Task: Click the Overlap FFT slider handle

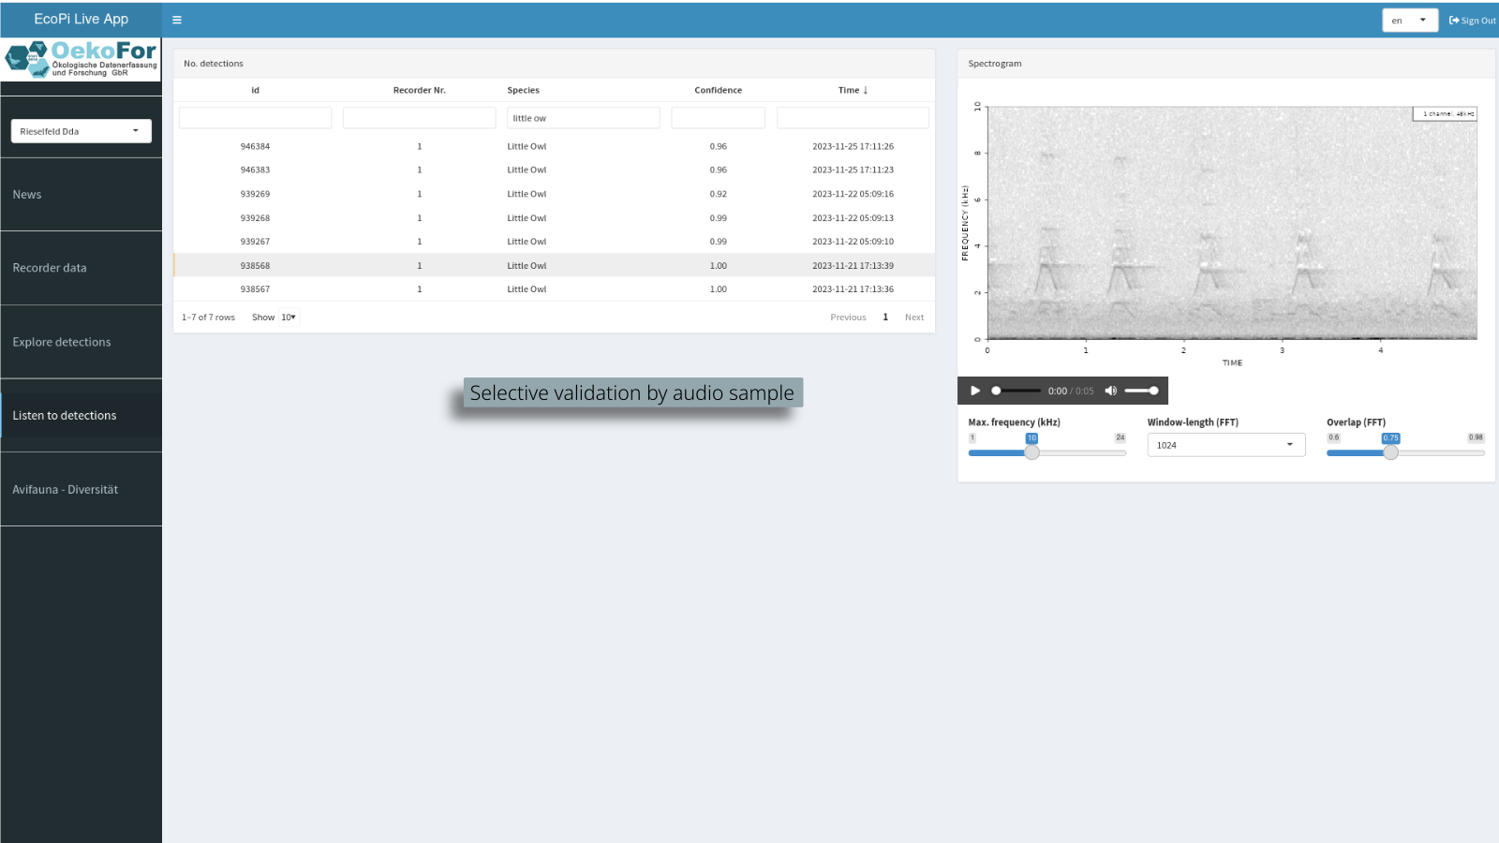Action: [1390, 452]
